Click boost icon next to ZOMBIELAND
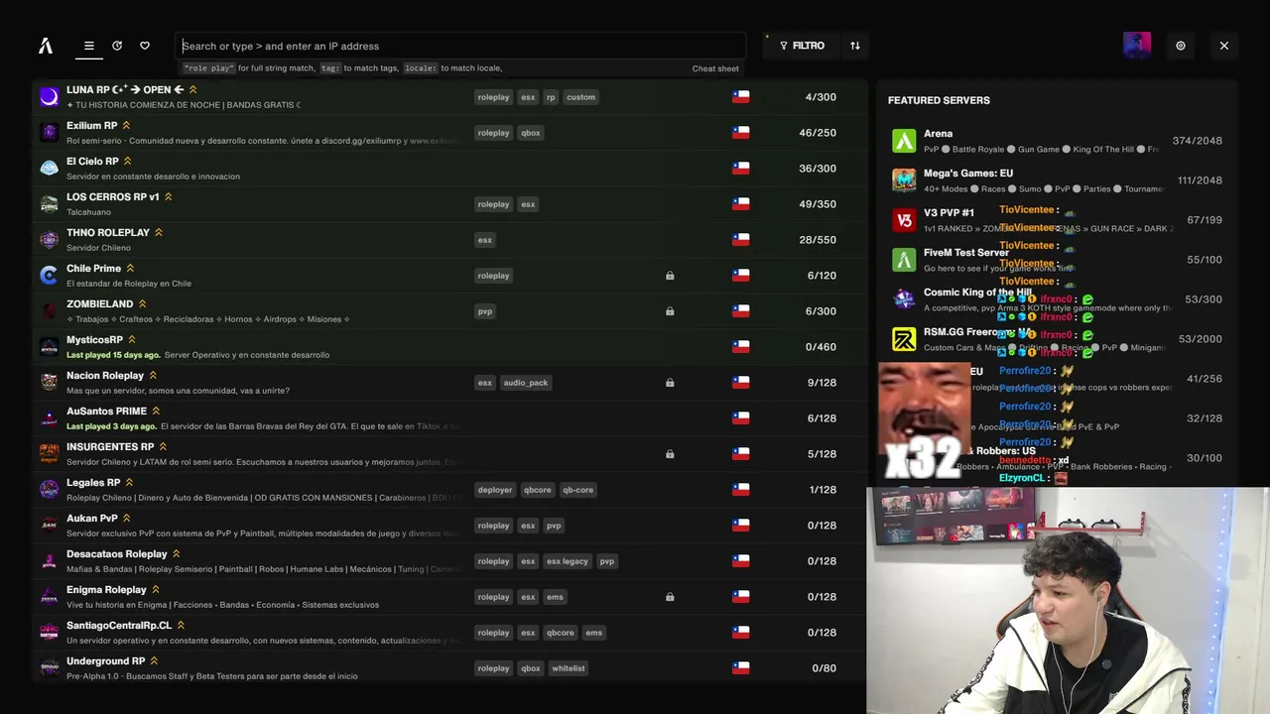 pyautogui.click(x=142, y=303)
